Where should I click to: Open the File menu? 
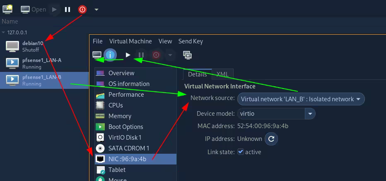click(x=97, y=41)
